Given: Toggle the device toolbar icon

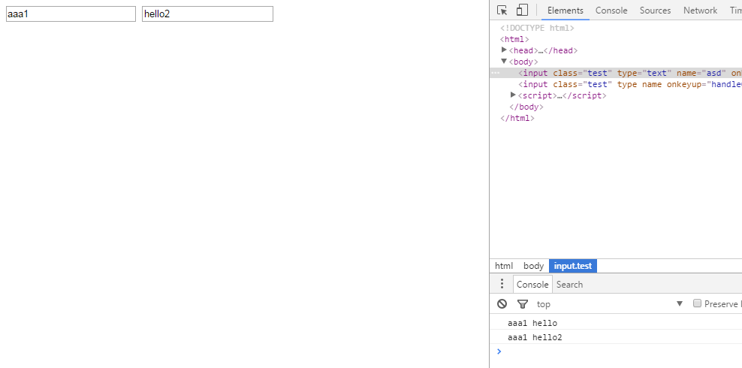Looking at the screenshot, I should [x=522, y=11].
